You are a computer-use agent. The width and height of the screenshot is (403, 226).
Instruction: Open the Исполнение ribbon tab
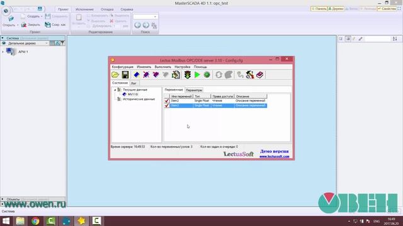84,9
